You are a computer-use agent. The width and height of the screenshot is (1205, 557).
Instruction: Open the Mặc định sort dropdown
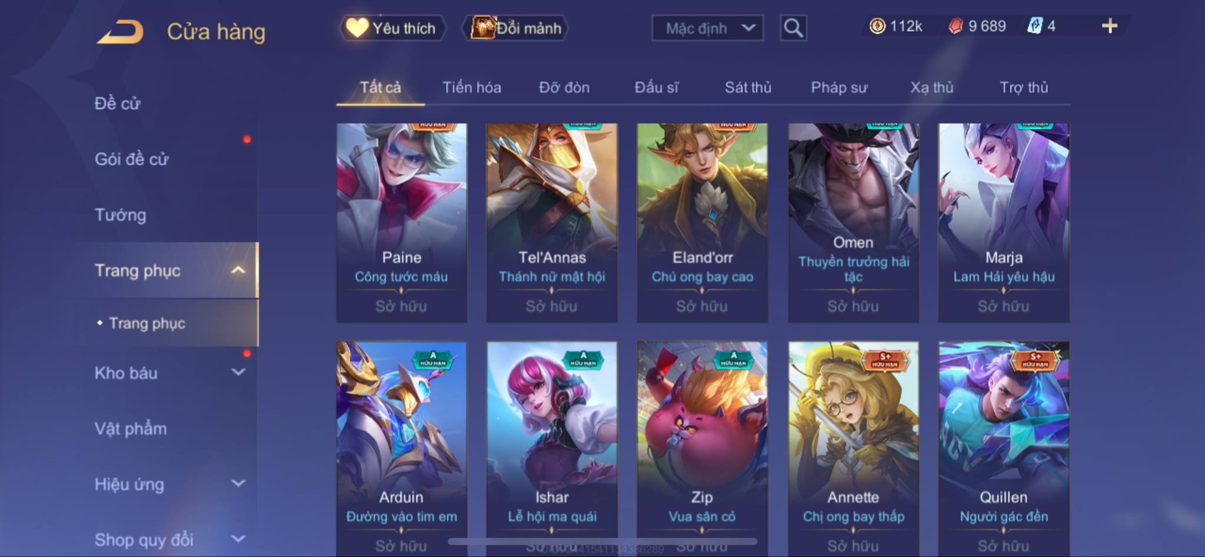tap(708, 28)
